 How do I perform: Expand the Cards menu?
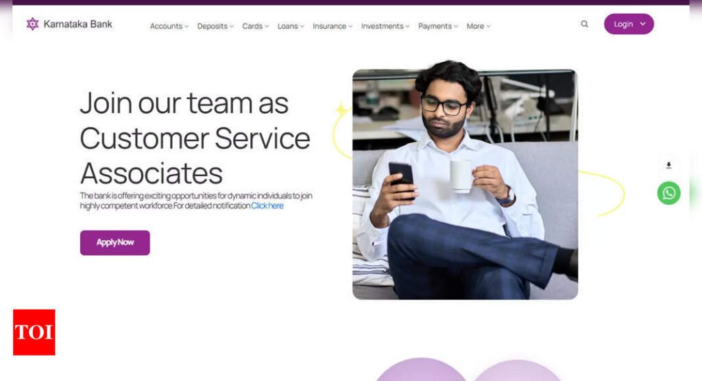(x=256, y=27)
